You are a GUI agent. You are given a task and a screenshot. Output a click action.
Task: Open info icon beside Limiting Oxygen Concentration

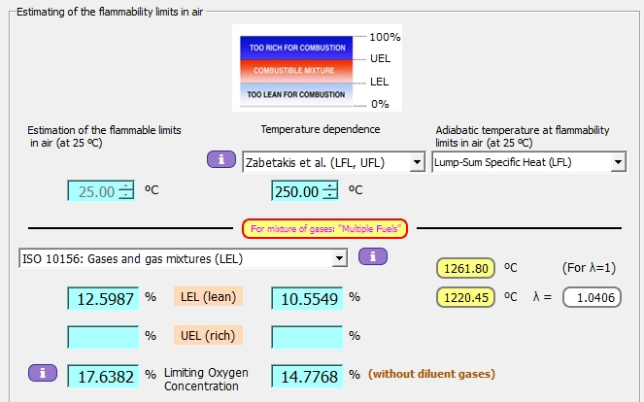pyautogui.click(x=43, y=373)
